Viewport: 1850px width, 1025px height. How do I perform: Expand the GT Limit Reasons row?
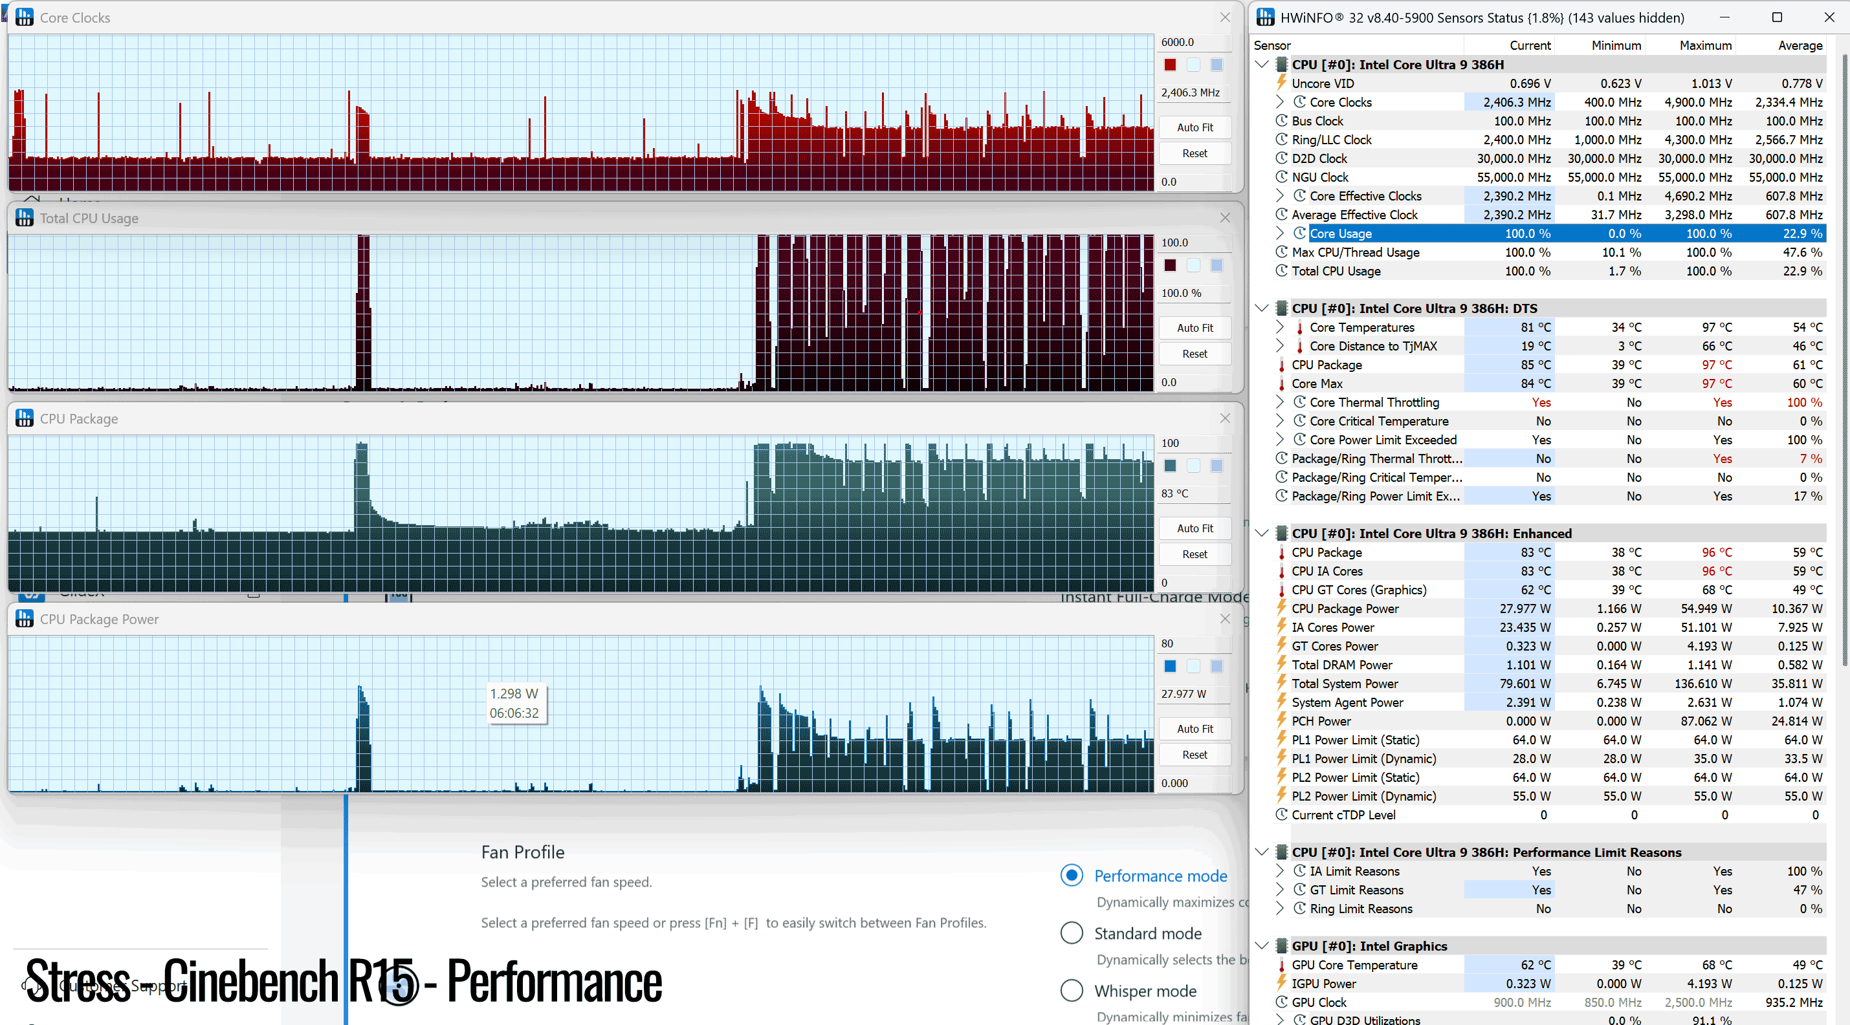pyautogui.click(x=1280, y=889)
